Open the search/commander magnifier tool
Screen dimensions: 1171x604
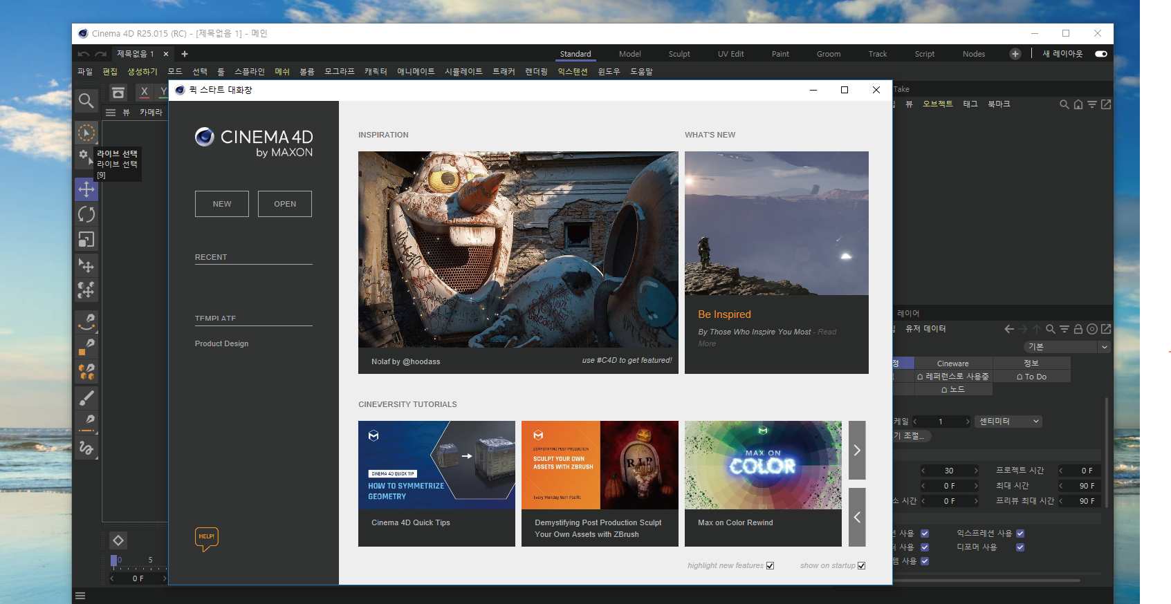[x=86, y=101]
